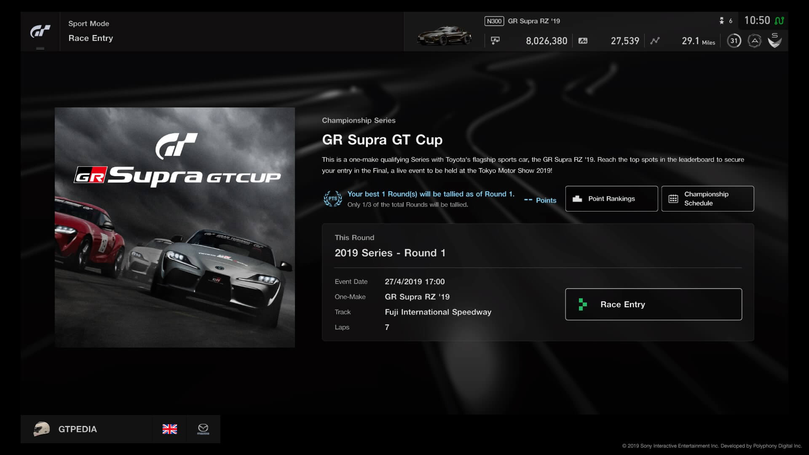Click the GR Supra GT Cup poster
Image resolution: width=809 pixels, height=455 pixels.
click(175, 227)
